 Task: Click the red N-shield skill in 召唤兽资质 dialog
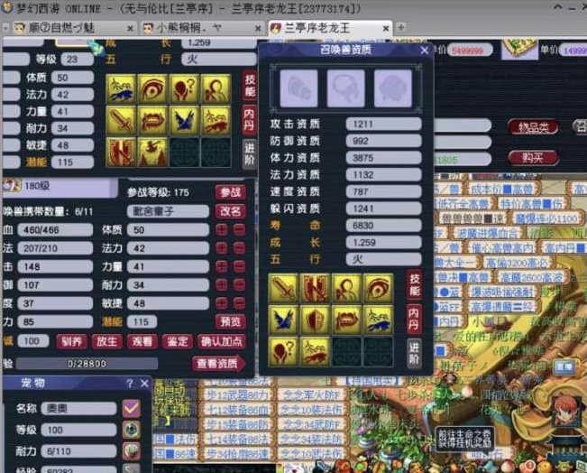pos(316,288)
